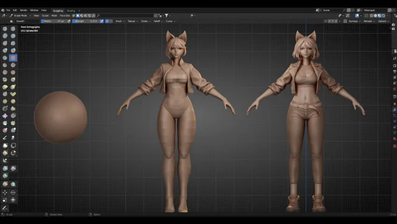397x224 pixels.
Task: Select the Grab brush tool
Action: coord(13,79)
